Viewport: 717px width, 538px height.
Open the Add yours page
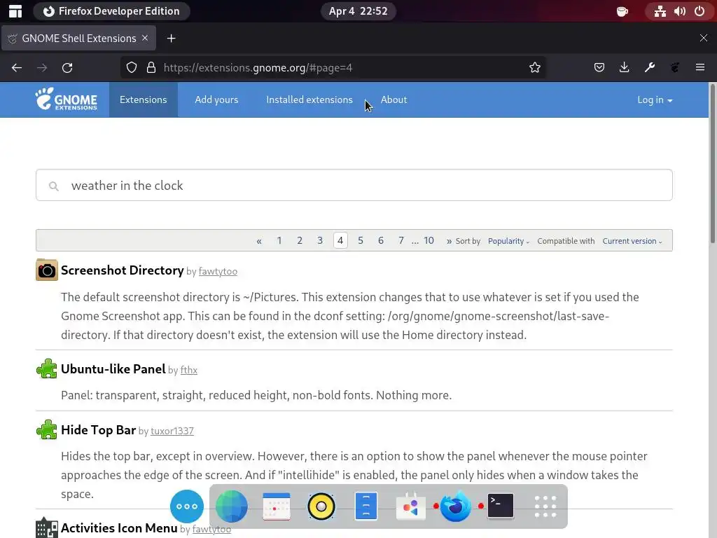click(x=216, y=99)
